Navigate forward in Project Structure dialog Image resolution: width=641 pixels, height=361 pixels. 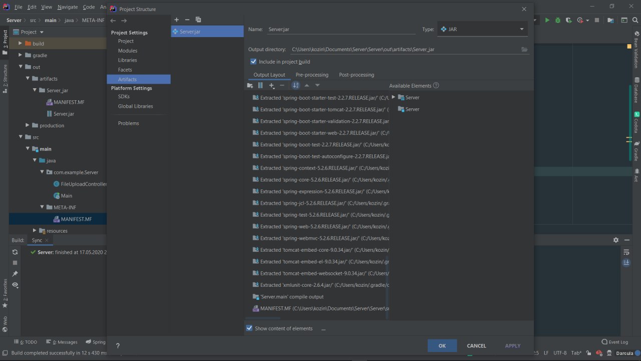coord(124,21)
